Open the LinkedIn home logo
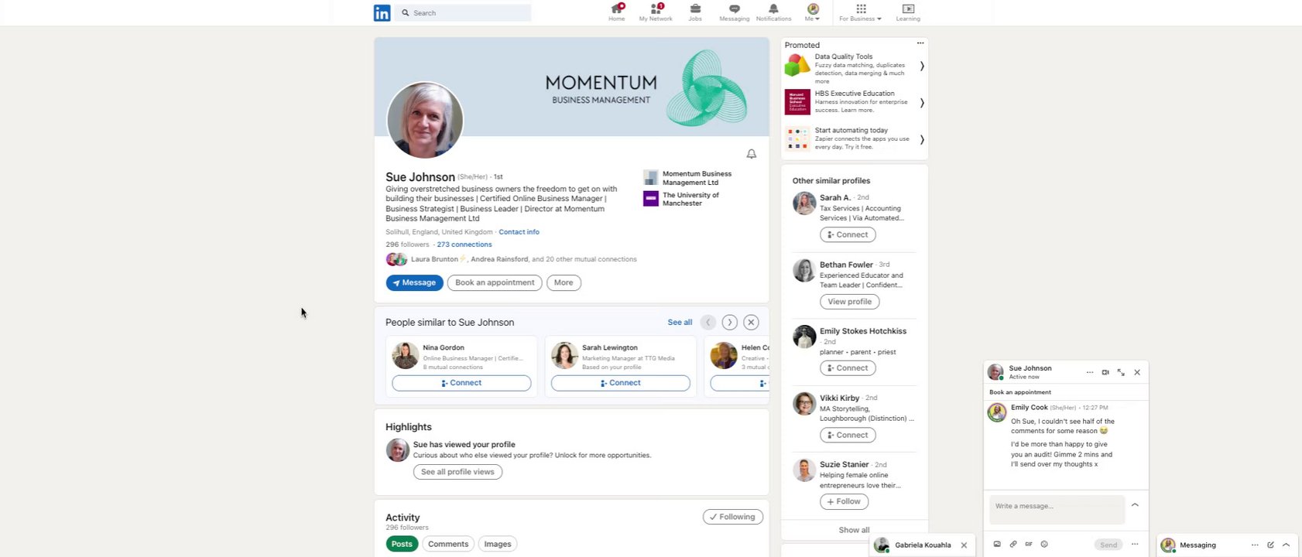The width and height of the screenshot is (1302, 557). [x=382, y=12]
